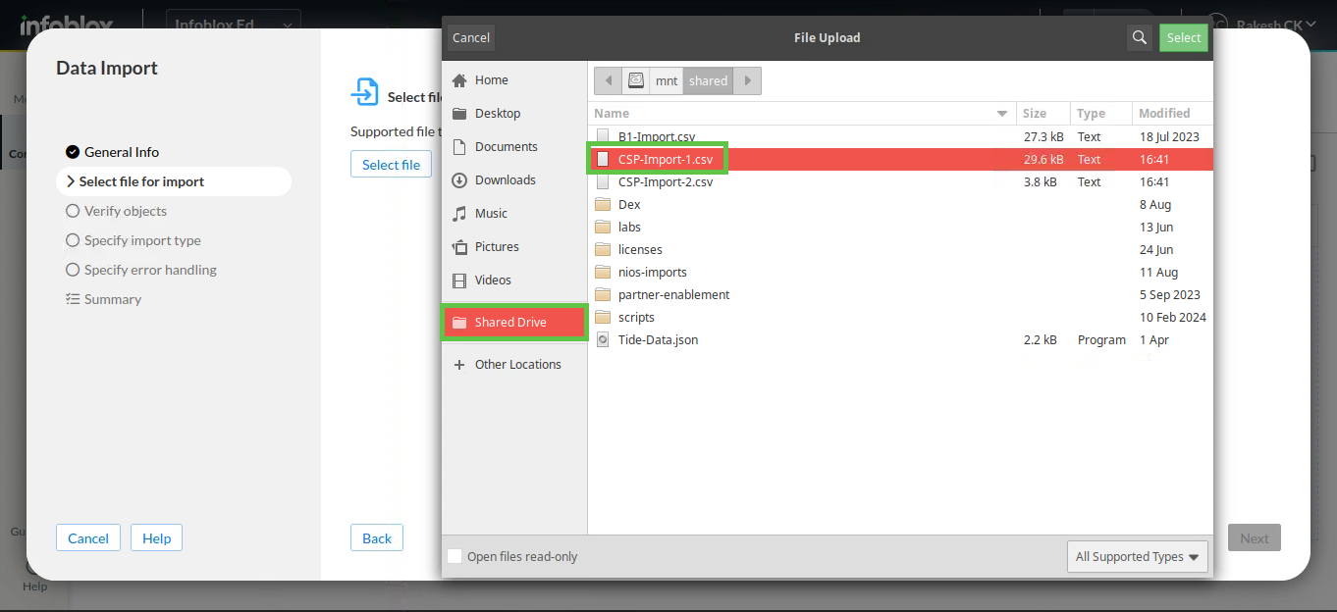Click the forward arrow in path bar

[748, 80]
